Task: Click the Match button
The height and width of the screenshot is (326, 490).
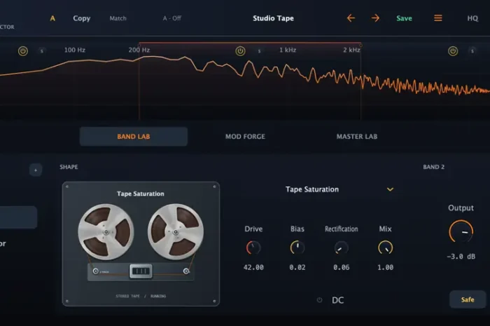Action: click(x=118, y=18)
